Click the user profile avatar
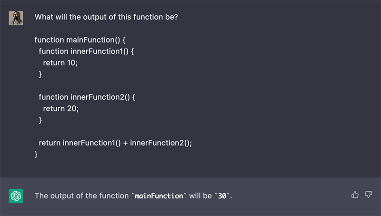 tap(16, 18)
